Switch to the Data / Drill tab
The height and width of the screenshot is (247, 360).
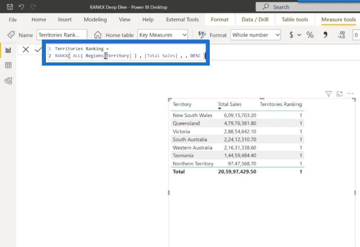click(x=255, y=19)
